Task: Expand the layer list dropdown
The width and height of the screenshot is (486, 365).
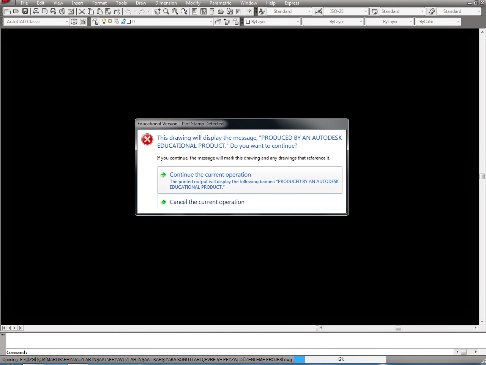Action: (x=211, y=22)
